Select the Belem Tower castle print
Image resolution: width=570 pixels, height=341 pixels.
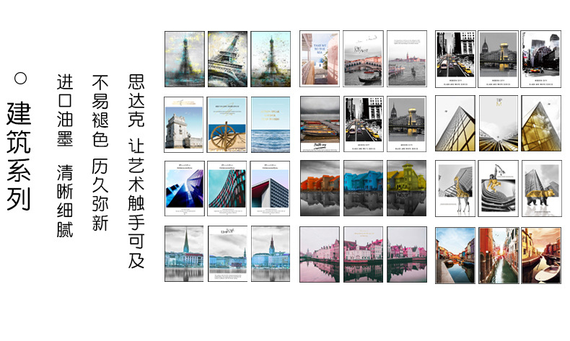(183, 124)
